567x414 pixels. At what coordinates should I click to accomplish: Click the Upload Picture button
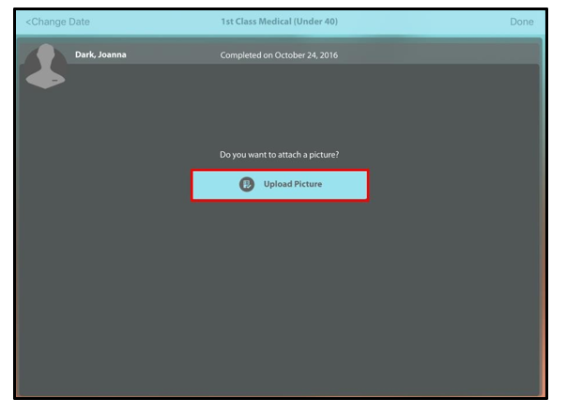click(280, 185)
